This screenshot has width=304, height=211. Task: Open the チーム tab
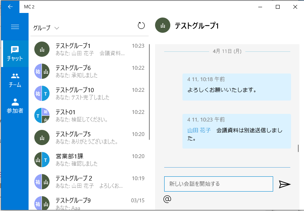pos(15,80)
